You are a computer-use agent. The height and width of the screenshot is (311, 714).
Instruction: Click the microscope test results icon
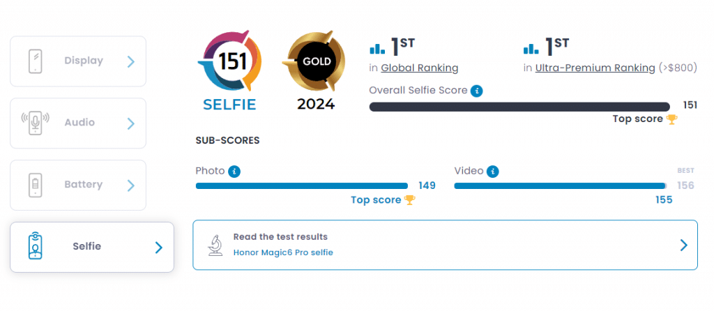point(215,245)
